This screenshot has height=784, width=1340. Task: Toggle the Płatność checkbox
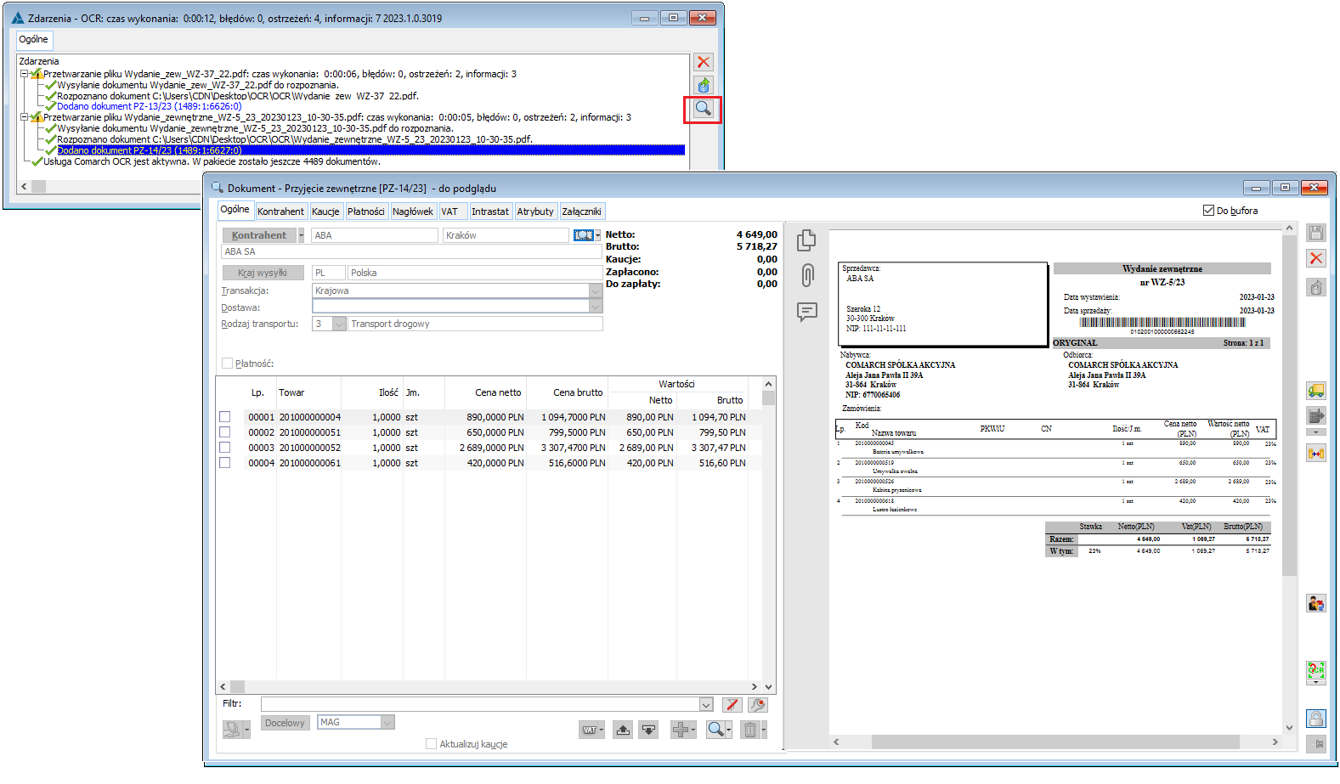coord(227,364)
